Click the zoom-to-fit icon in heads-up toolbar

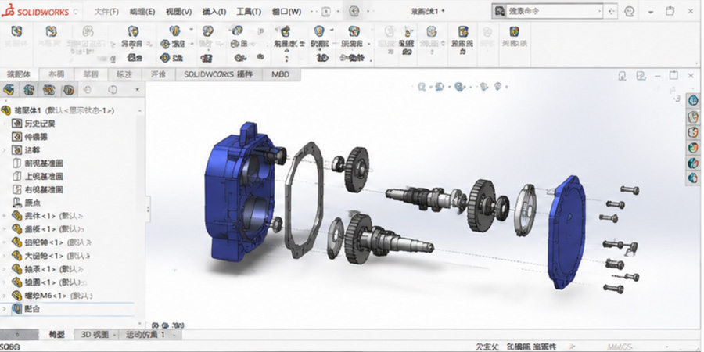click(422, 87)
